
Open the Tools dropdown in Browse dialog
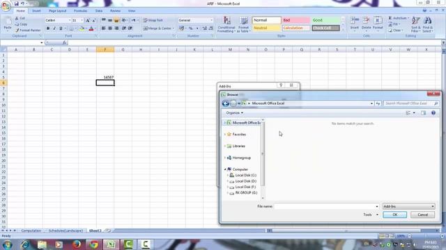tap(371, 215)
